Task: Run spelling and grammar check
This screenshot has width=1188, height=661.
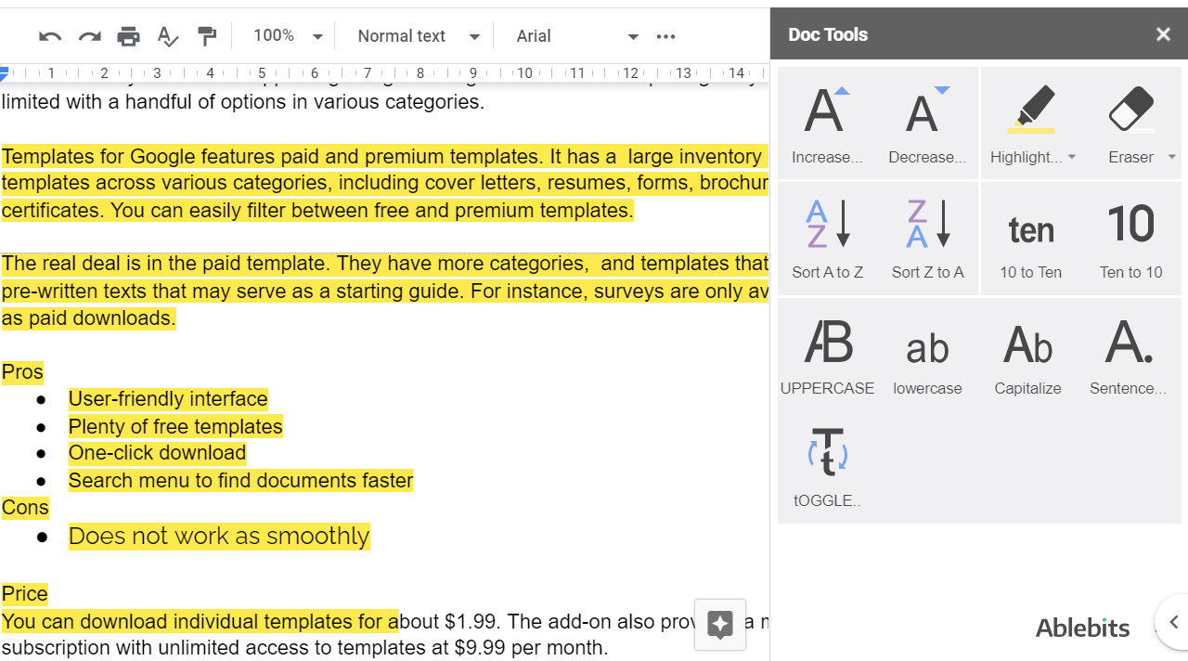Action: (167, 36)
